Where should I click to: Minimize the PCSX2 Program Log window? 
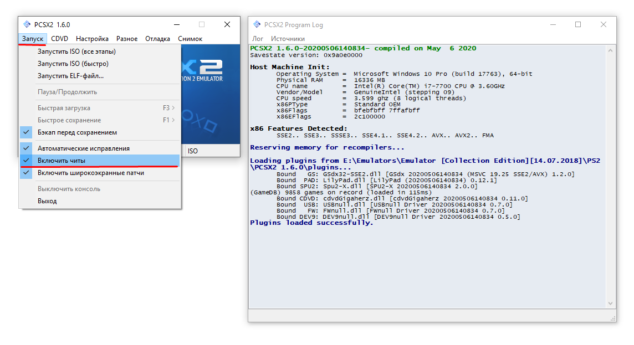[x=553, y=24]
